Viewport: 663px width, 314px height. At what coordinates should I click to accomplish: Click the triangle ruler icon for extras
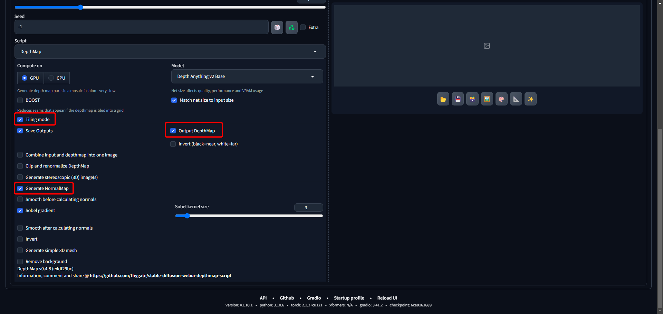click(516, 99)
